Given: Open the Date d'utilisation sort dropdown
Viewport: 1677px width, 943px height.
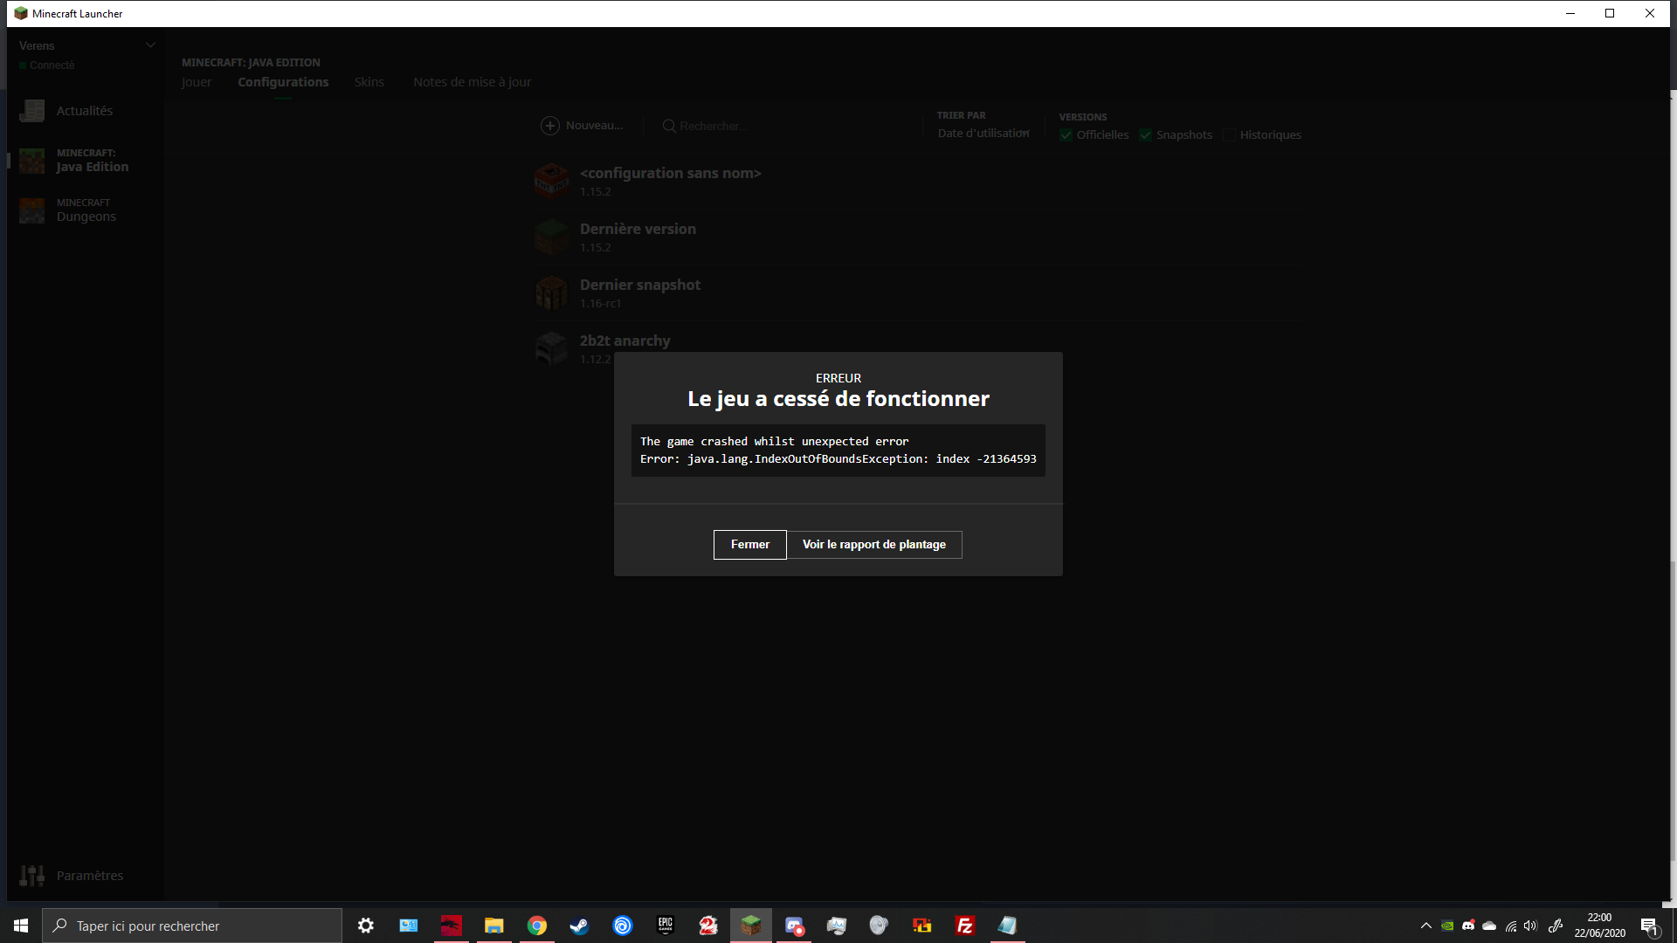Looking at the screenshot, I should [983, 134].
